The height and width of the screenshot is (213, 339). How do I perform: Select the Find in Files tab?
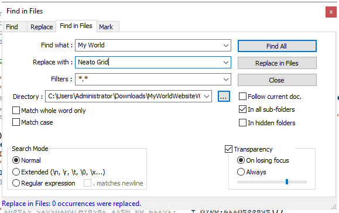click(76, 26)
